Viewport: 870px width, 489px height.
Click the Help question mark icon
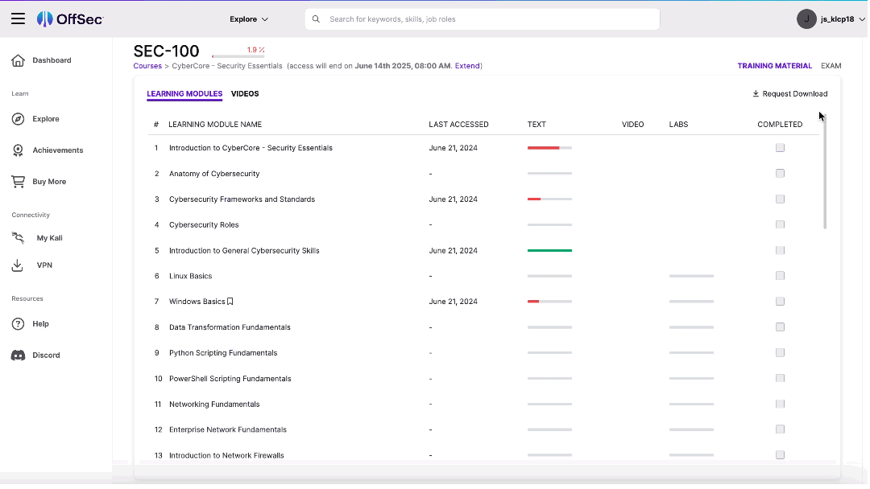[18, 323]
